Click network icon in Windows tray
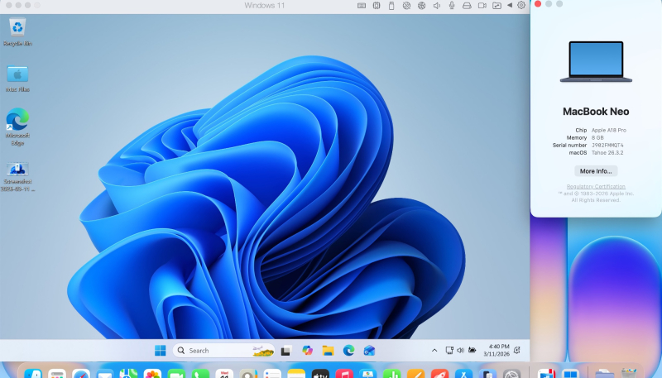 [x=449, y=350]
